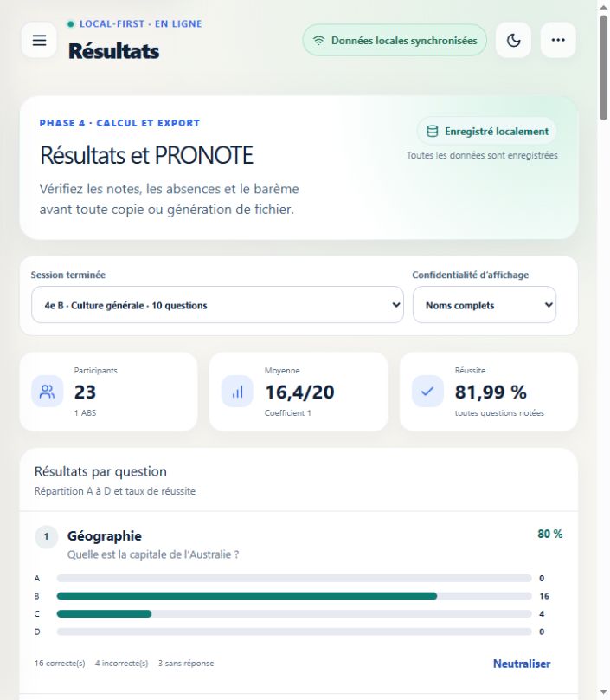Click the wifi sync status icon
Viewport: 610px width, 700px height.
(318, 41)
